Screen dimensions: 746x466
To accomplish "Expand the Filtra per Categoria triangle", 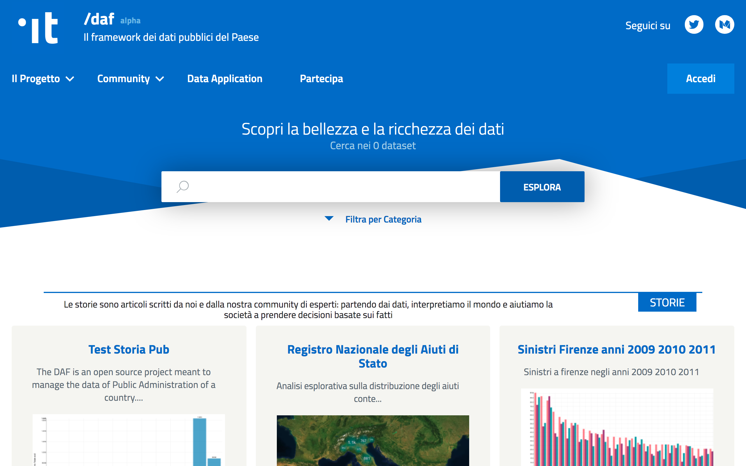I will pos(329,218).
